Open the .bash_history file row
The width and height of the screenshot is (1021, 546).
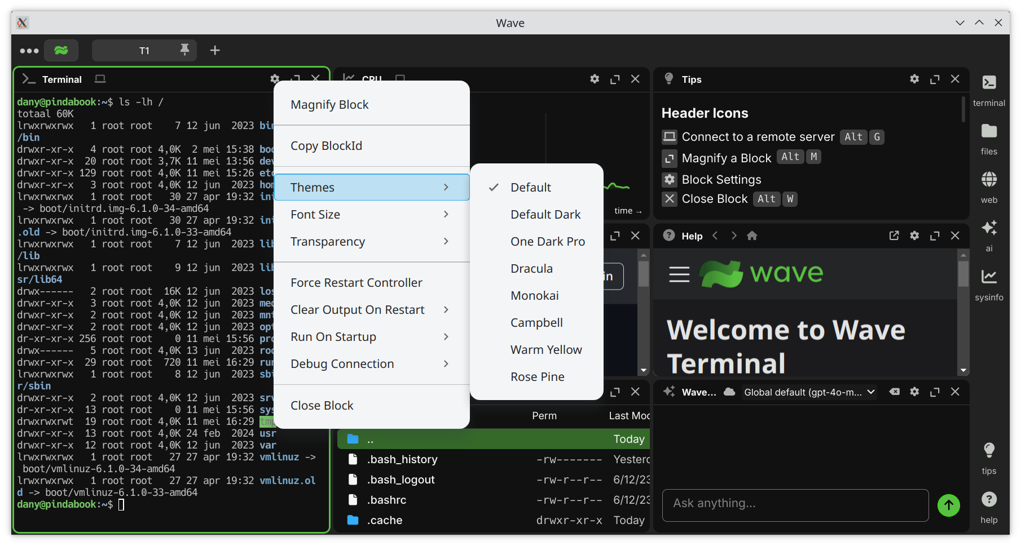pos(494,459)
